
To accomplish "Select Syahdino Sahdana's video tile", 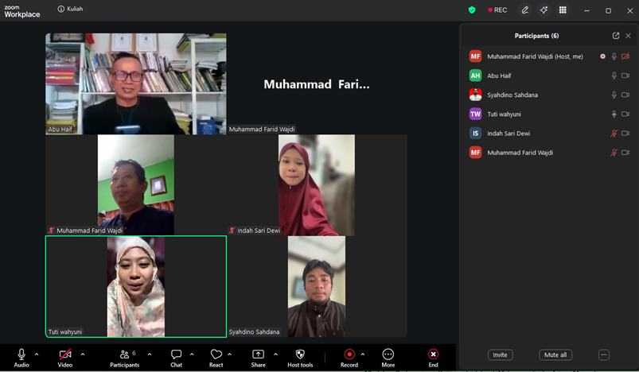I will point(317,286).
